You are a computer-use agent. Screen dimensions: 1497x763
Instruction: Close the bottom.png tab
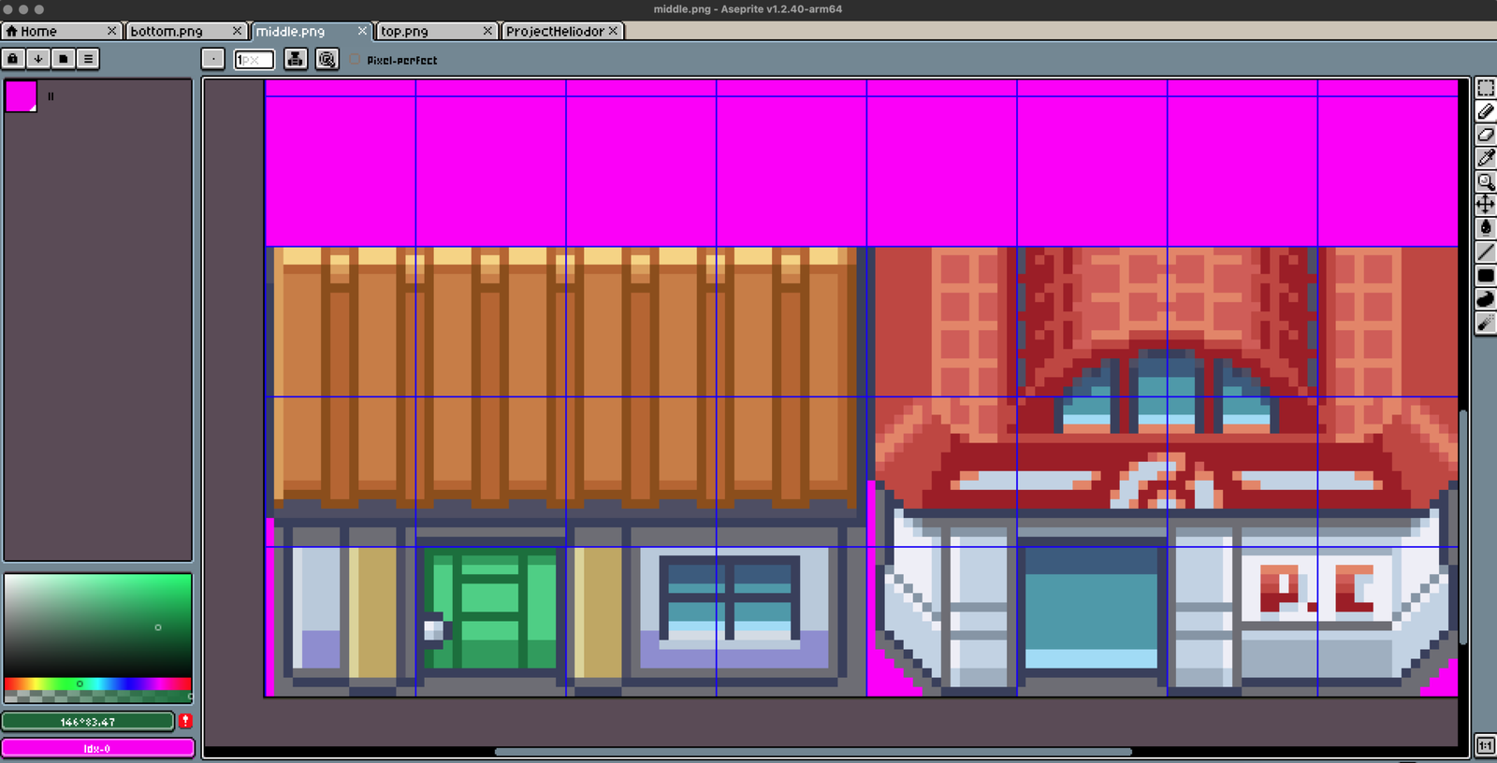click(x=237, y=31)
